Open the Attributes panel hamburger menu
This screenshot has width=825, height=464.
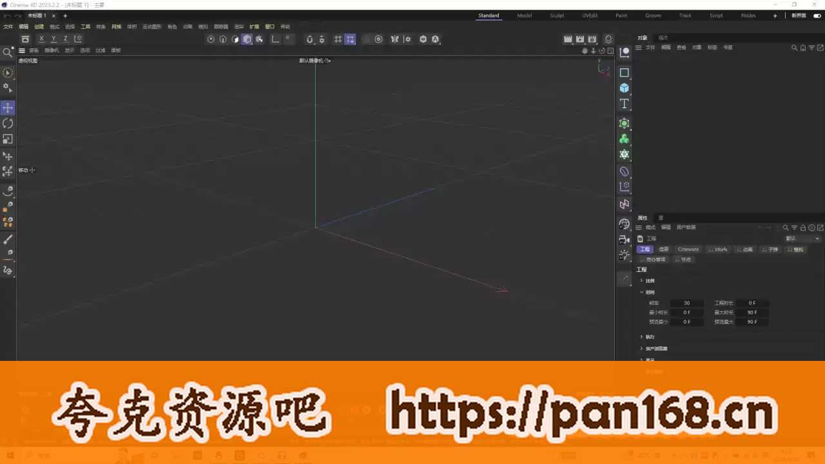coord(639,227)
